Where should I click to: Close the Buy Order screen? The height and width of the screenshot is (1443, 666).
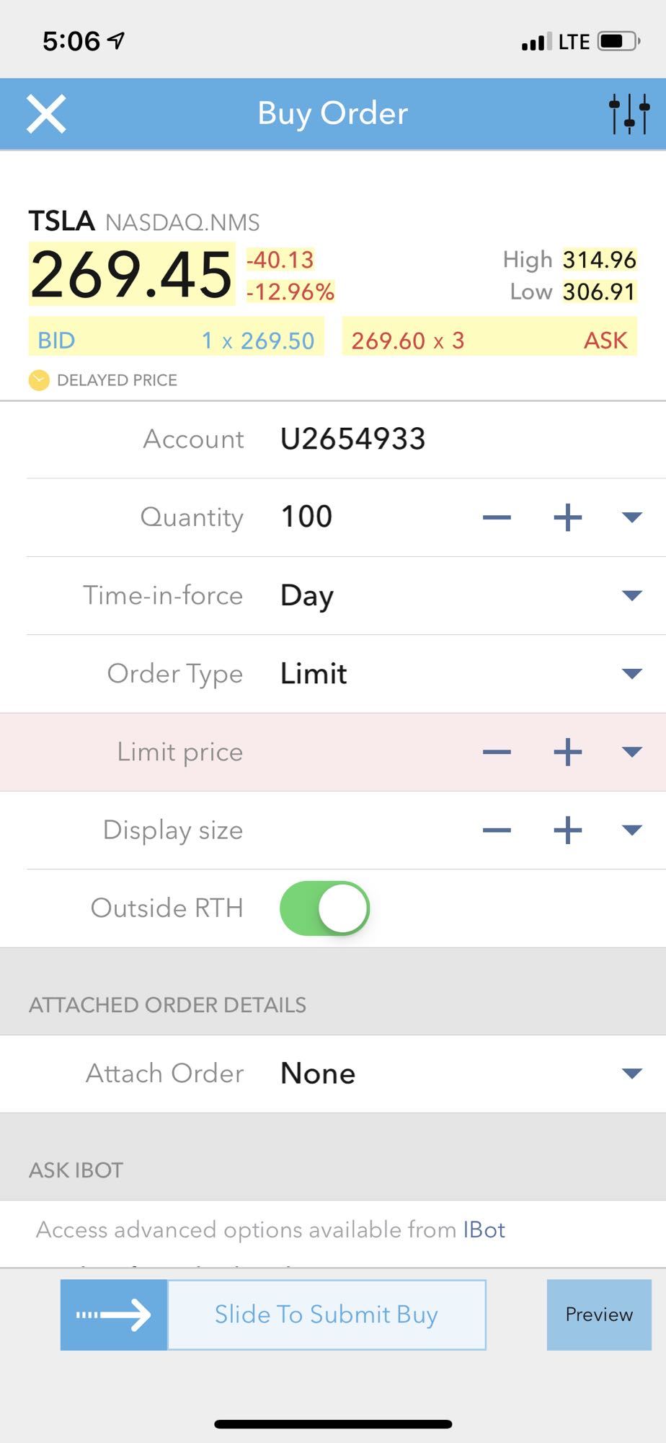(46, 114)
